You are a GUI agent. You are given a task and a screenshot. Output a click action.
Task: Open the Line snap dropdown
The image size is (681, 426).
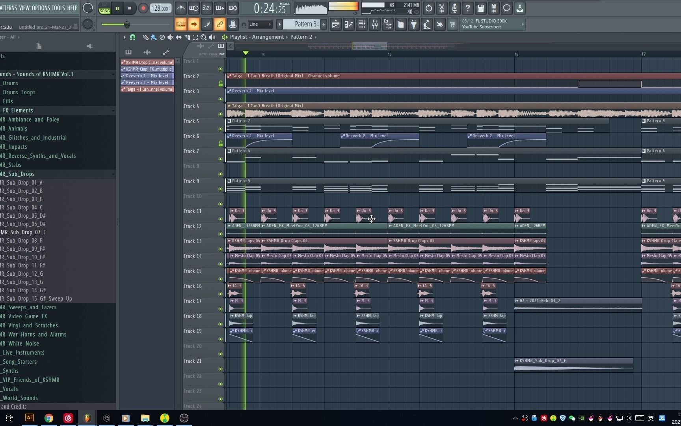[x=260, y=24]
